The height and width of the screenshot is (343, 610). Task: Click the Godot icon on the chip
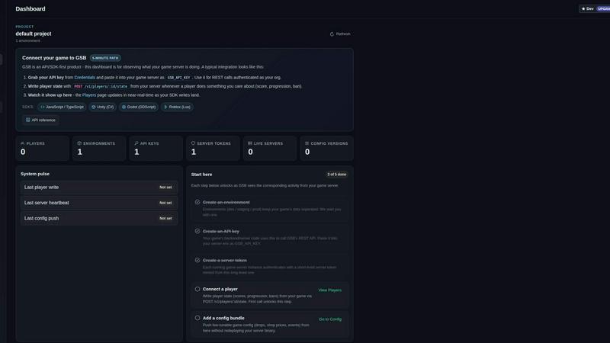(124, 107)
